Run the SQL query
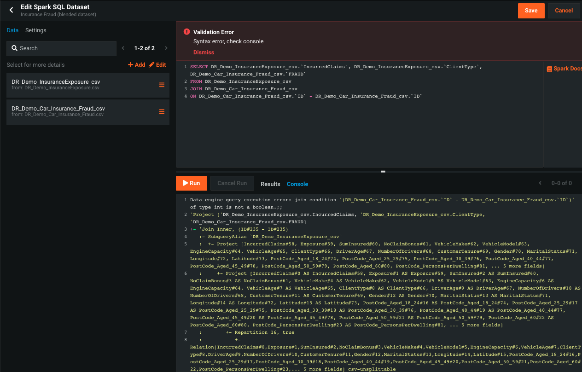 (x=191, y=183)
